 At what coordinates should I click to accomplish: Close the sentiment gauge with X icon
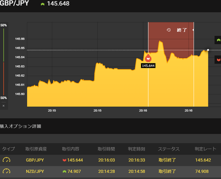4,106
